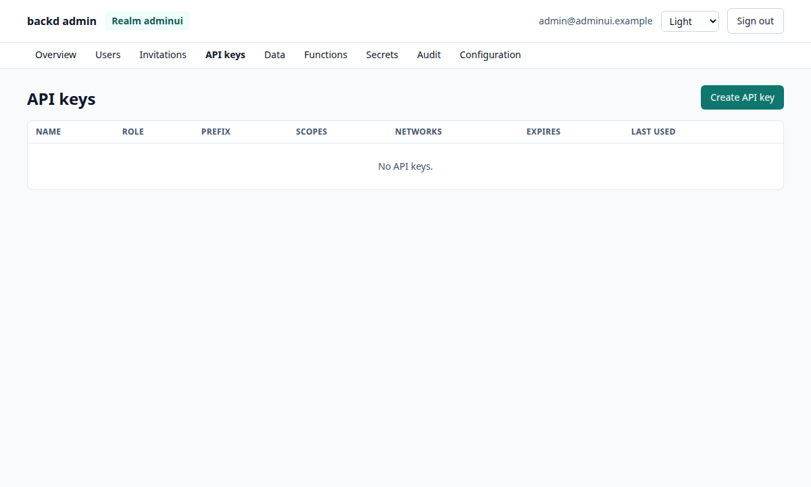This screenshot has width=811, height=487.
Task: Click the NAME column header
Action: point(48,132)
